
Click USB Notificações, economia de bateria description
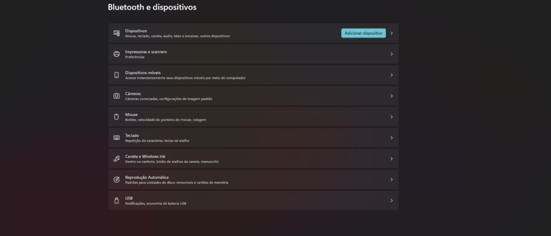[156, 204]
